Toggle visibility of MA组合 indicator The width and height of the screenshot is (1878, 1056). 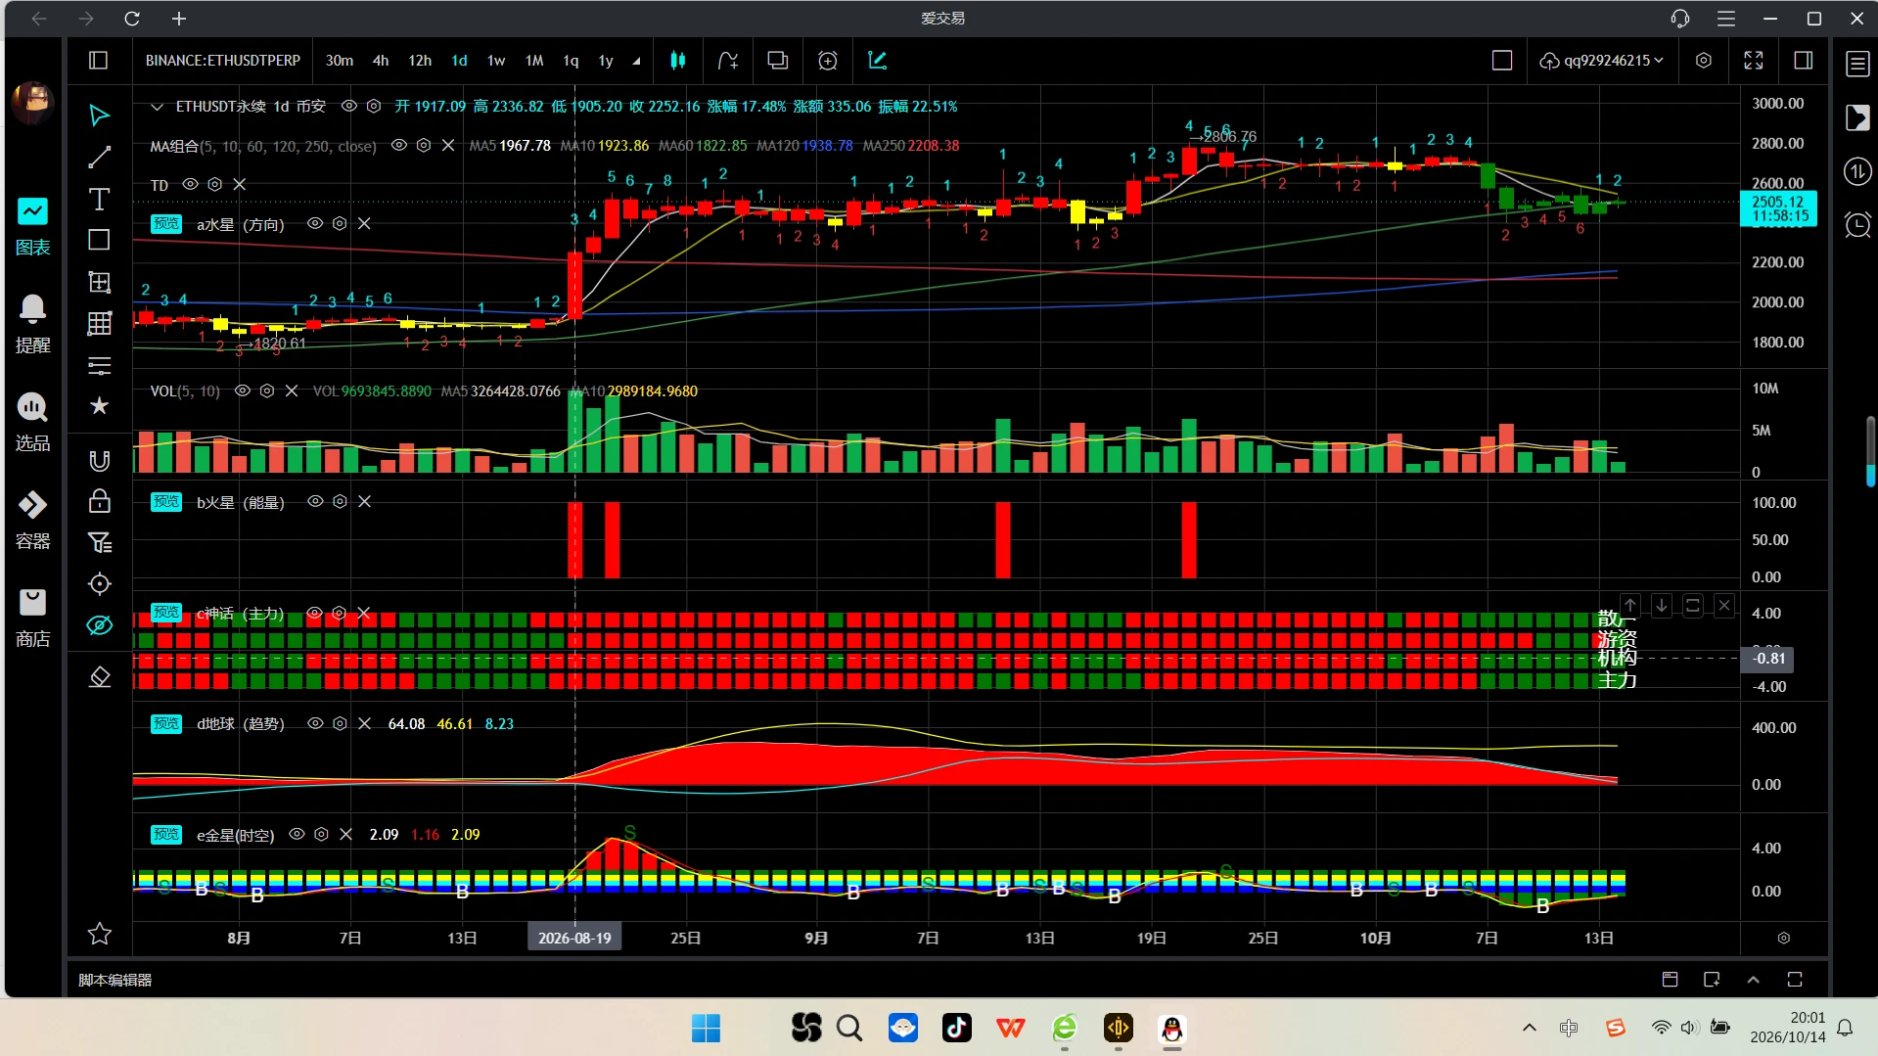pos(398,146)
